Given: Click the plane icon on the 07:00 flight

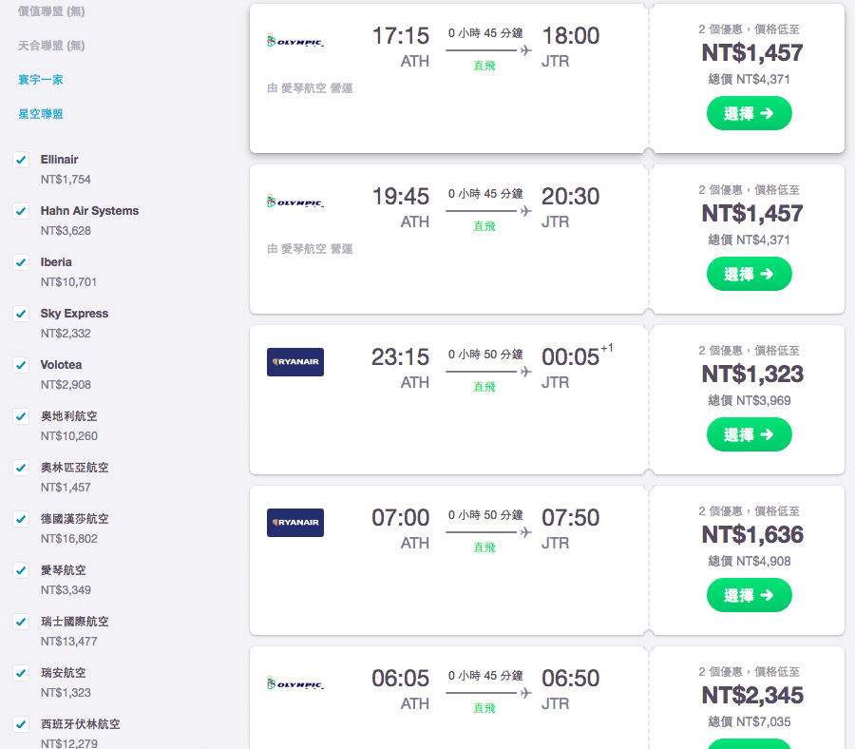Looking at the screenshot, I should (525, 532).
